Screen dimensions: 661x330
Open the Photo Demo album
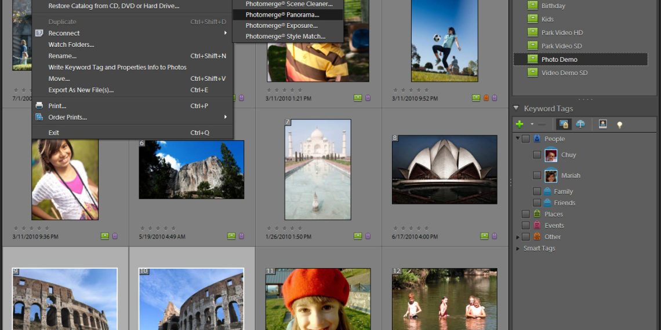pos(580,60)
